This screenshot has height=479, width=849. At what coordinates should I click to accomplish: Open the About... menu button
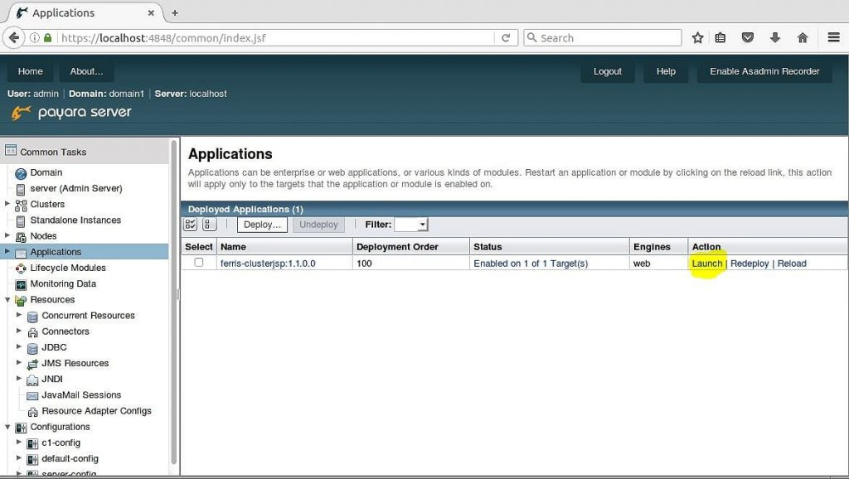click(86, 71)
